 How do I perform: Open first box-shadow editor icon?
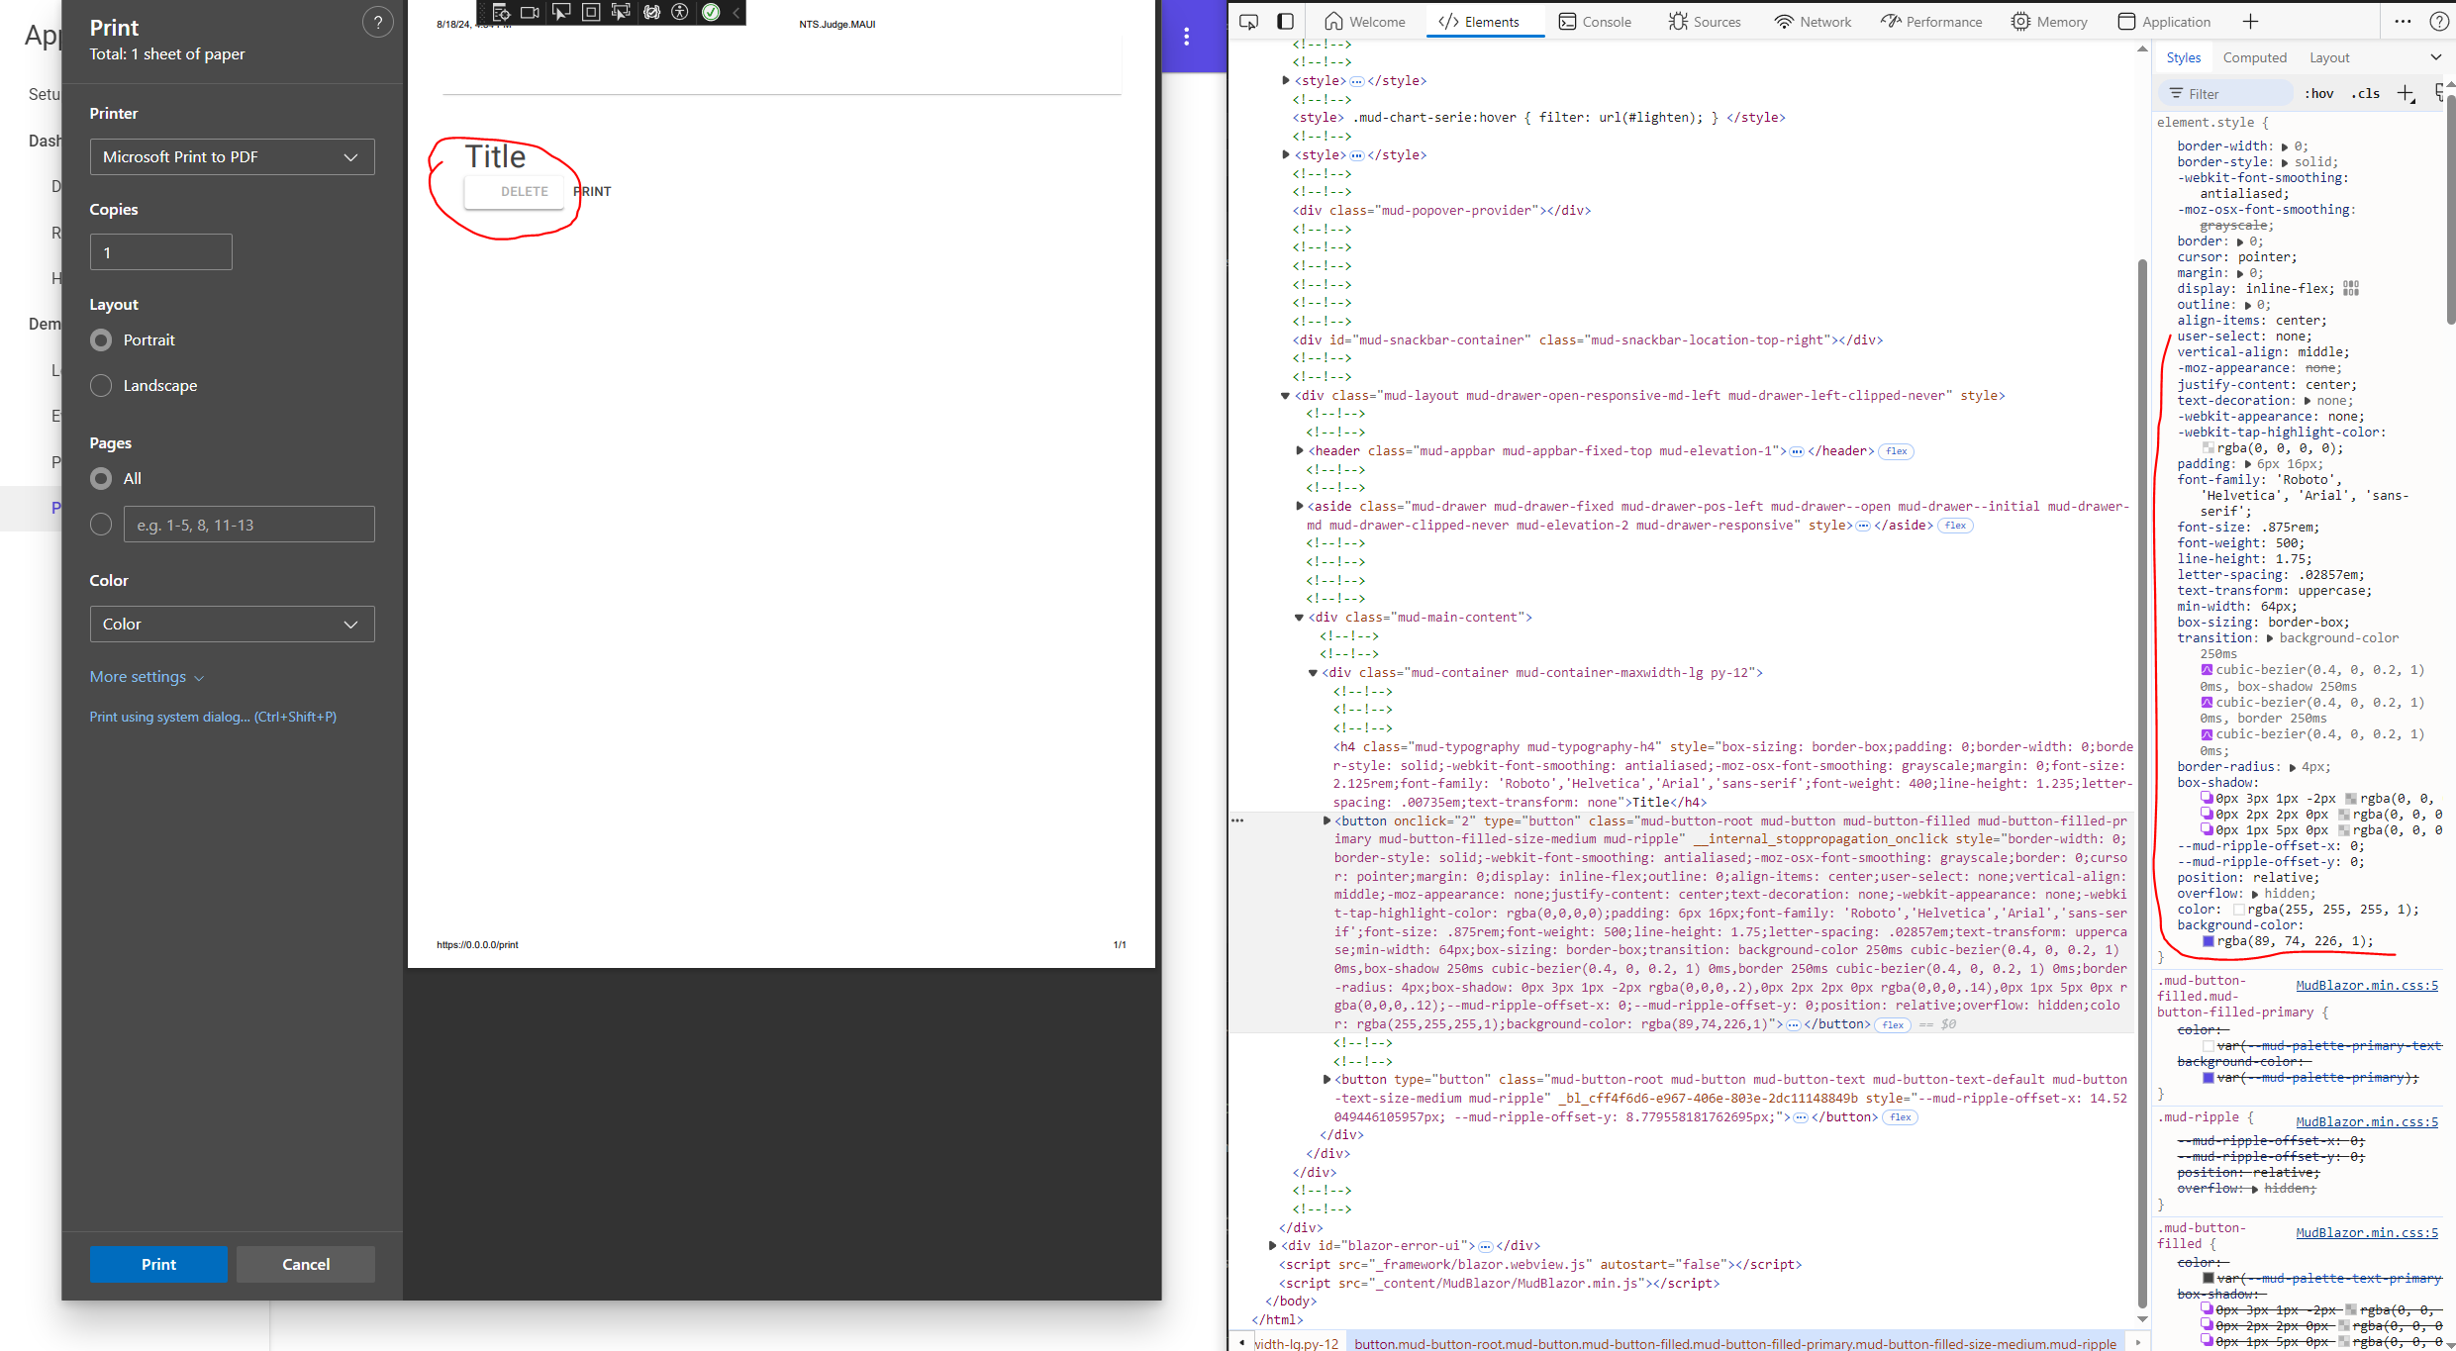pyautogui.click(x=2207, y=798)
